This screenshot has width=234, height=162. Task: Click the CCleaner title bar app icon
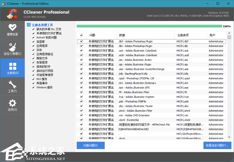click(4, 4)
